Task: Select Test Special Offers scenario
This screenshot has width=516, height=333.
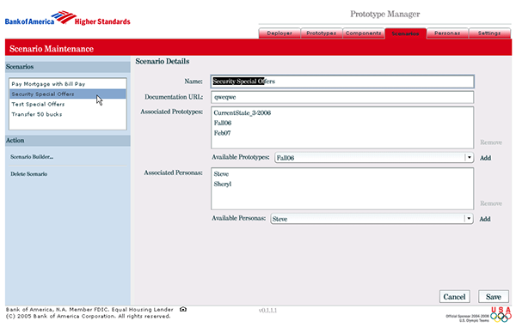Action: [68, 104]
